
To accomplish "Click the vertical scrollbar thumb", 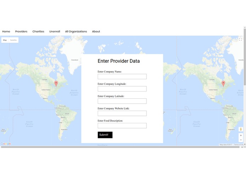I will pos(245,57).
